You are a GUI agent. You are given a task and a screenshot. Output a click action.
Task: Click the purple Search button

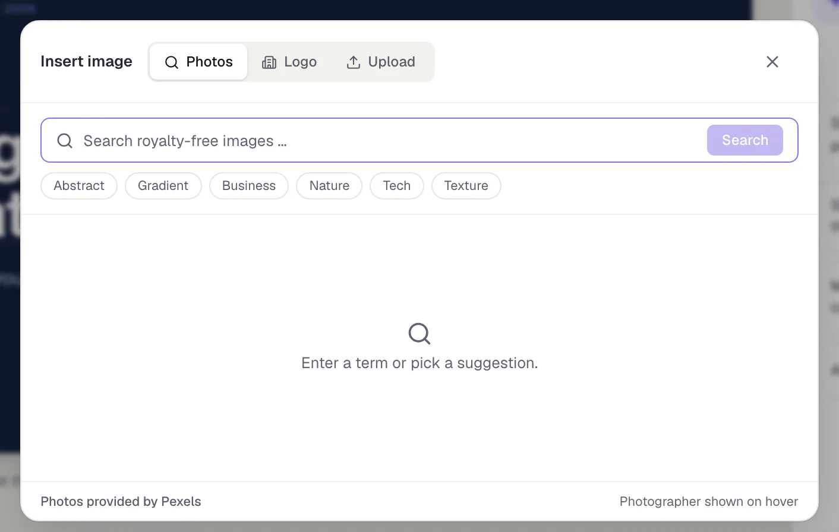click(x=745, y=140)
